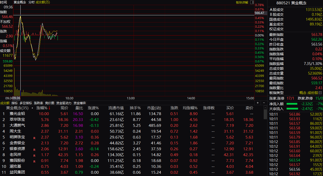Image resolution: width=323 pixels, height=176 pixels.
Task: Open the 涨跌率 tab
Action: (x=38, y=103)
